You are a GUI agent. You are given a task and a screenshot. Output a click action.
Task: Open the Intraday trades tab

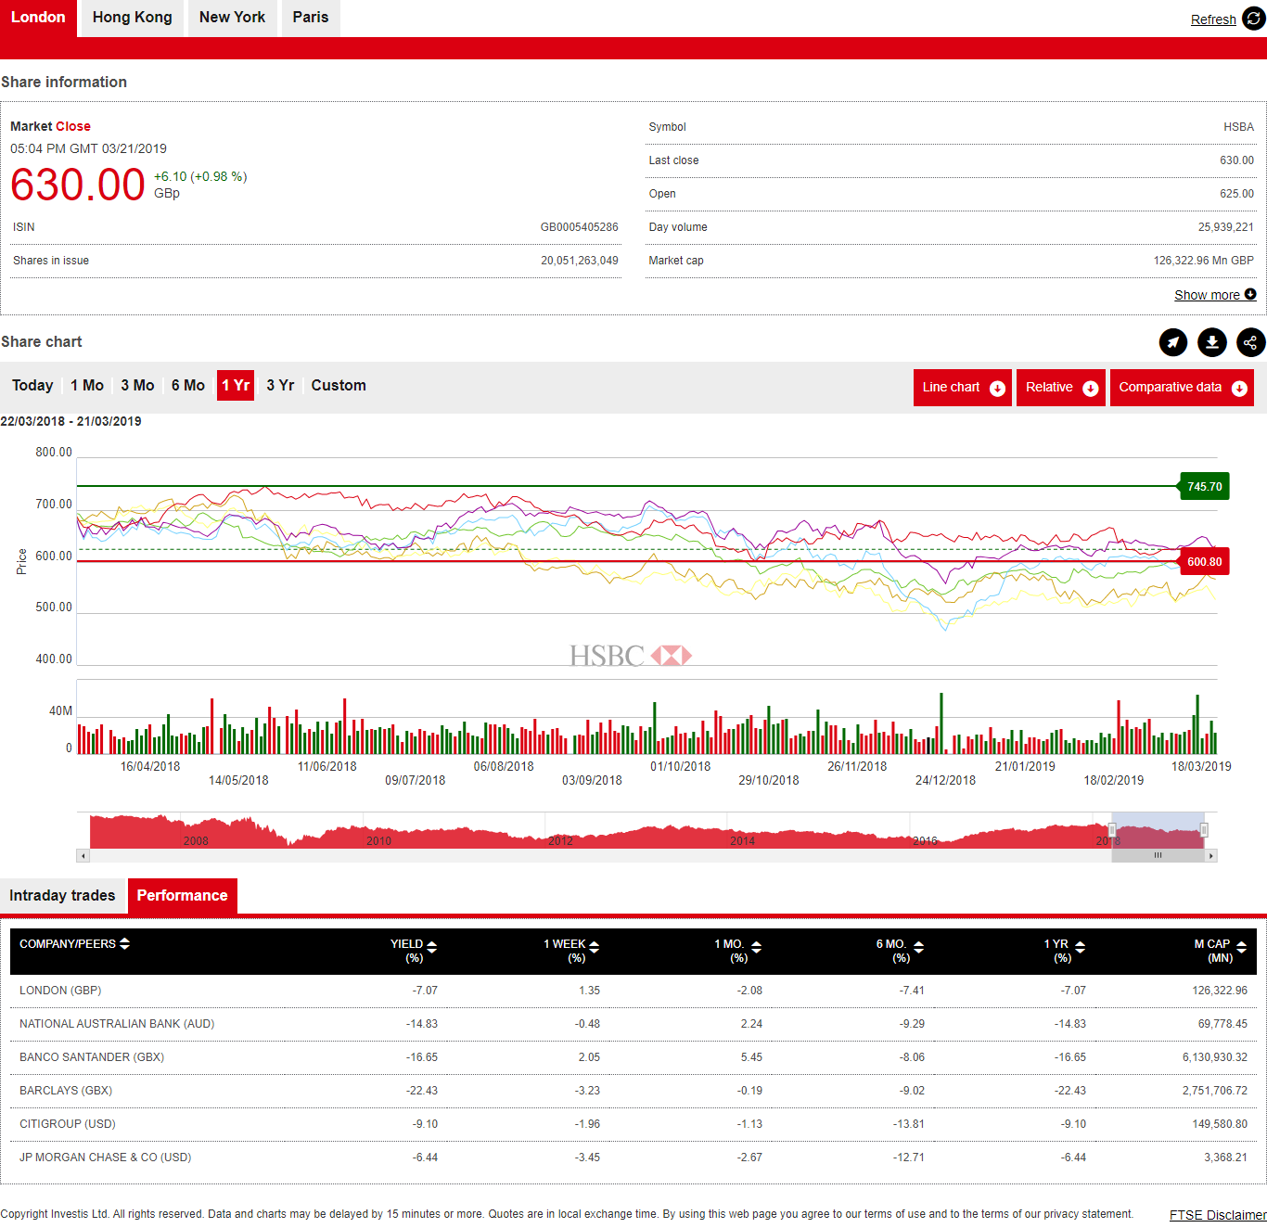62,896
